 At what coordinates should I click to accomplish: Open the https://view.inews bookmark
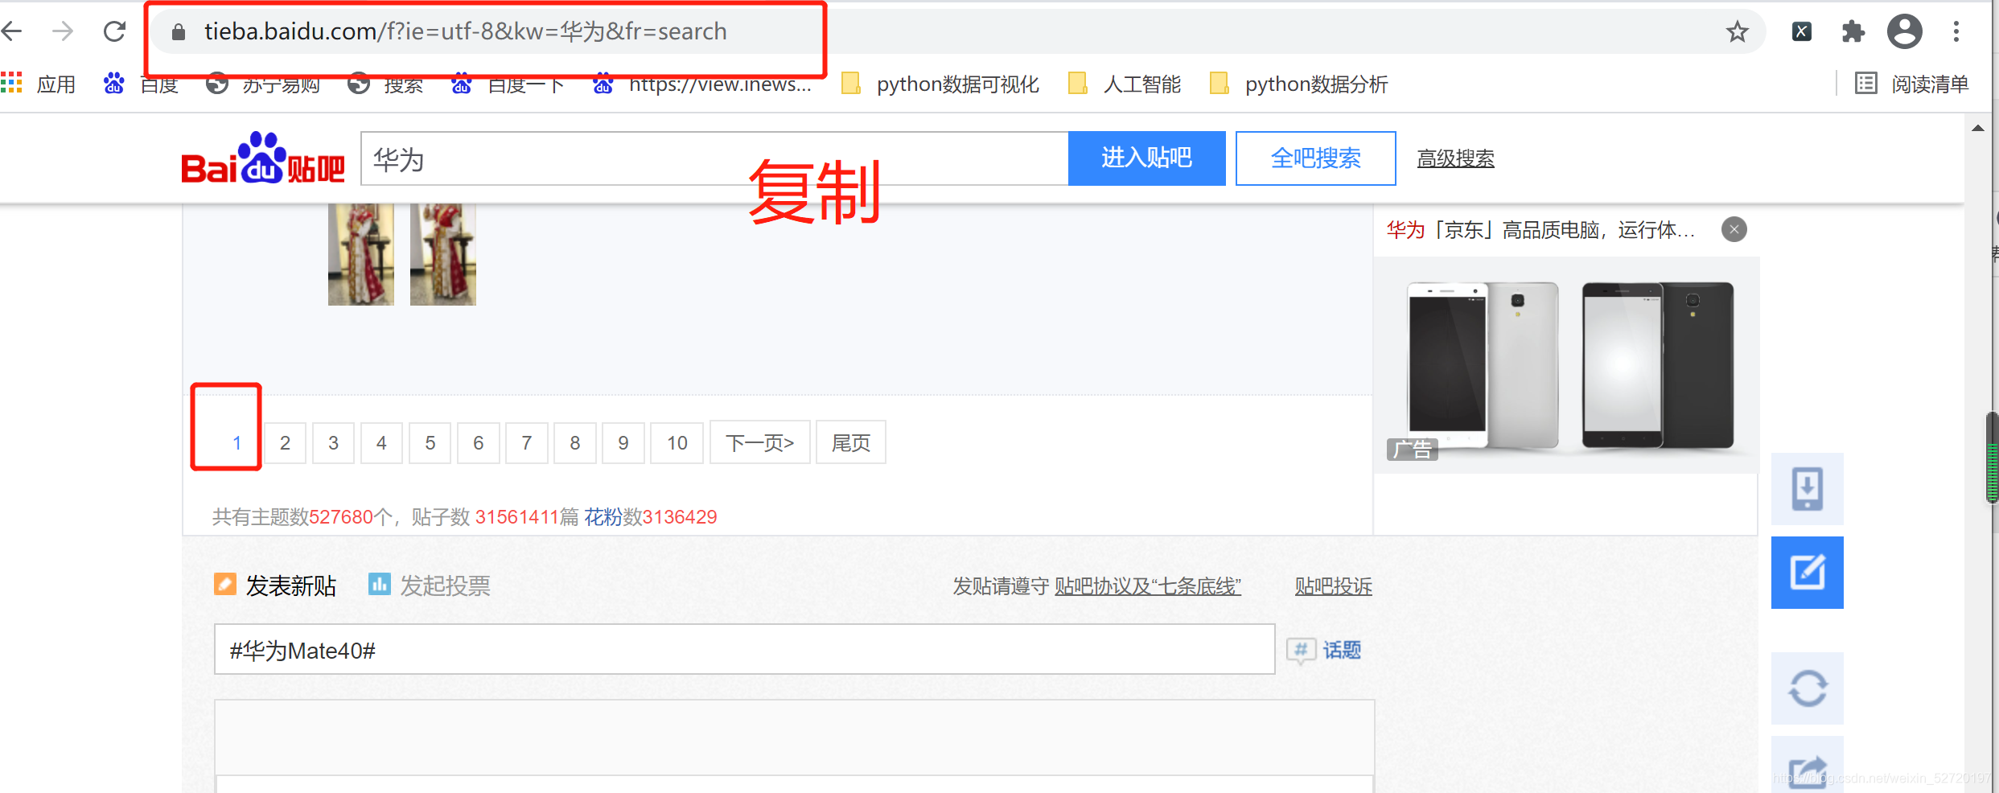pos(702,84)
